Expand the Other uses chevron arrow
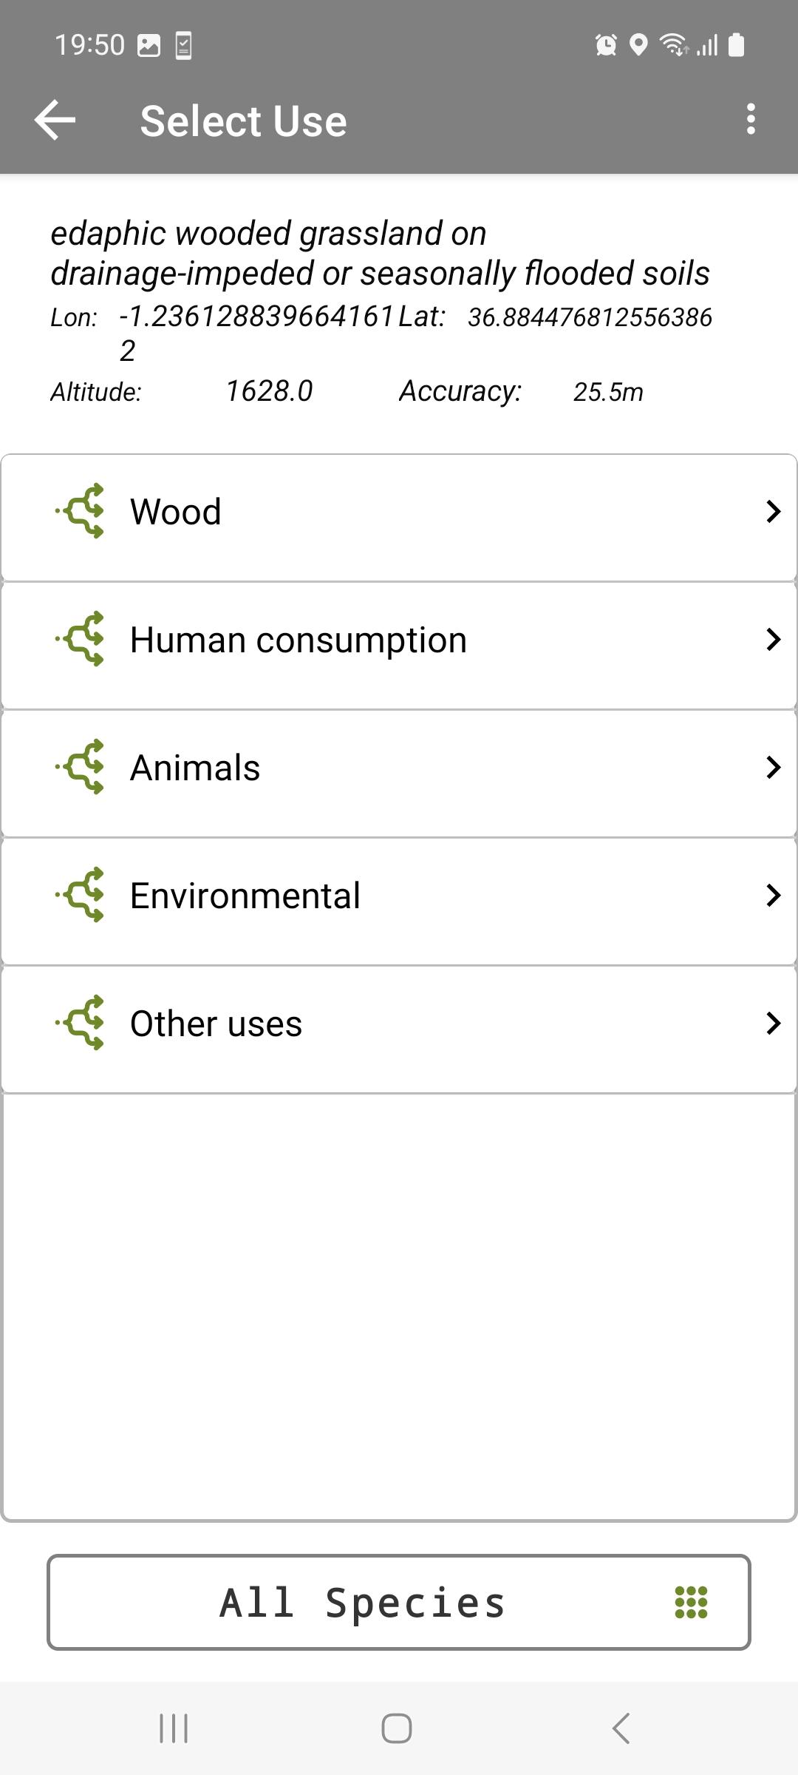The image size is (798, 1775). [x=773, y=1023]
